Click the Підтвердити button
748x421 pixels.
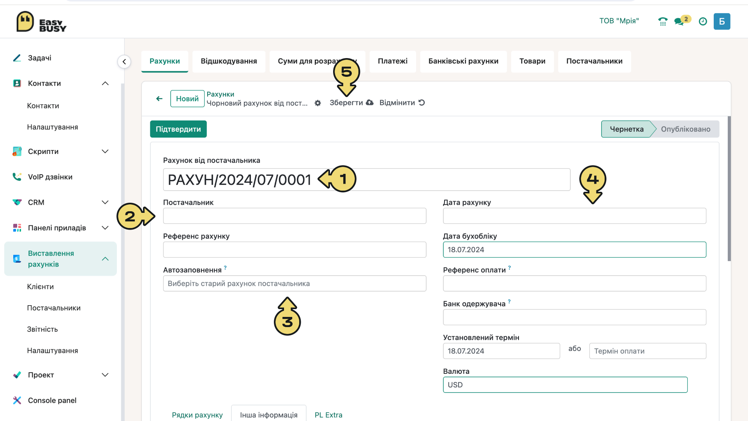(x=178, y=129)
